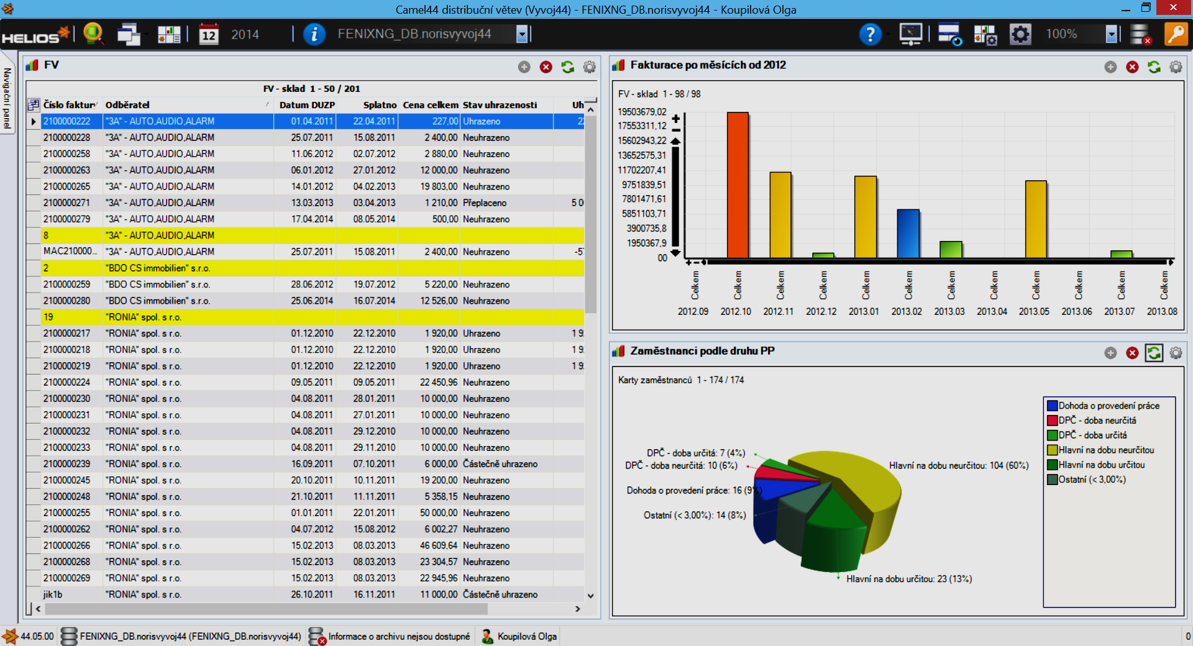
Task: Refresh the Fakturace po měsících chart
Action: [1154, 67]
